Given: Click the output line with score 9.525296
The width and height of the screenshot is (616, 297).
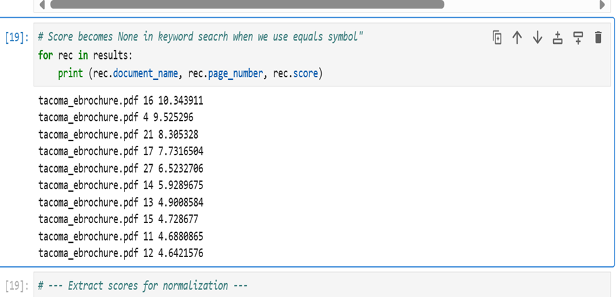Looking at the screenshot, I should coord(115,117).
